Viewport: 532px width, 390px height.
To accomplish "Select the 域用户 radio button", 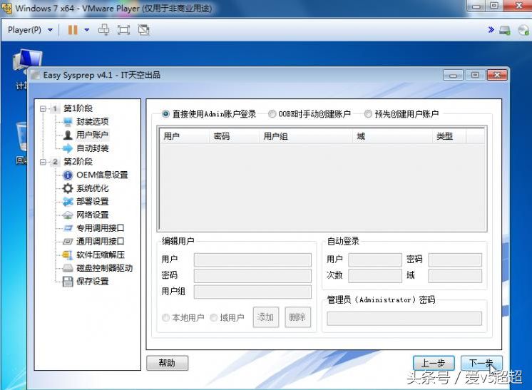I will point(214,318).
